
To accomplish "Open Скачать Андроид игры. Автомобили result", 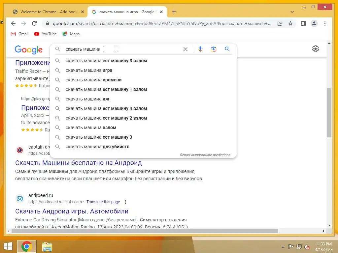I will pos(72,211).
